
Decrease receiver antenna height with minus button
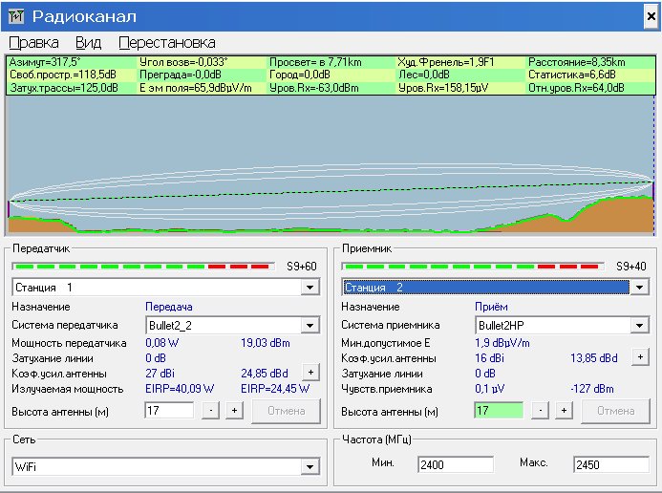point(541,411)
